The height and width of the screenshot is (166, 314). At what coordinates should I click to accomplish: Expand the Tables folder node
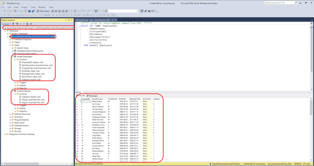[10, 42]
